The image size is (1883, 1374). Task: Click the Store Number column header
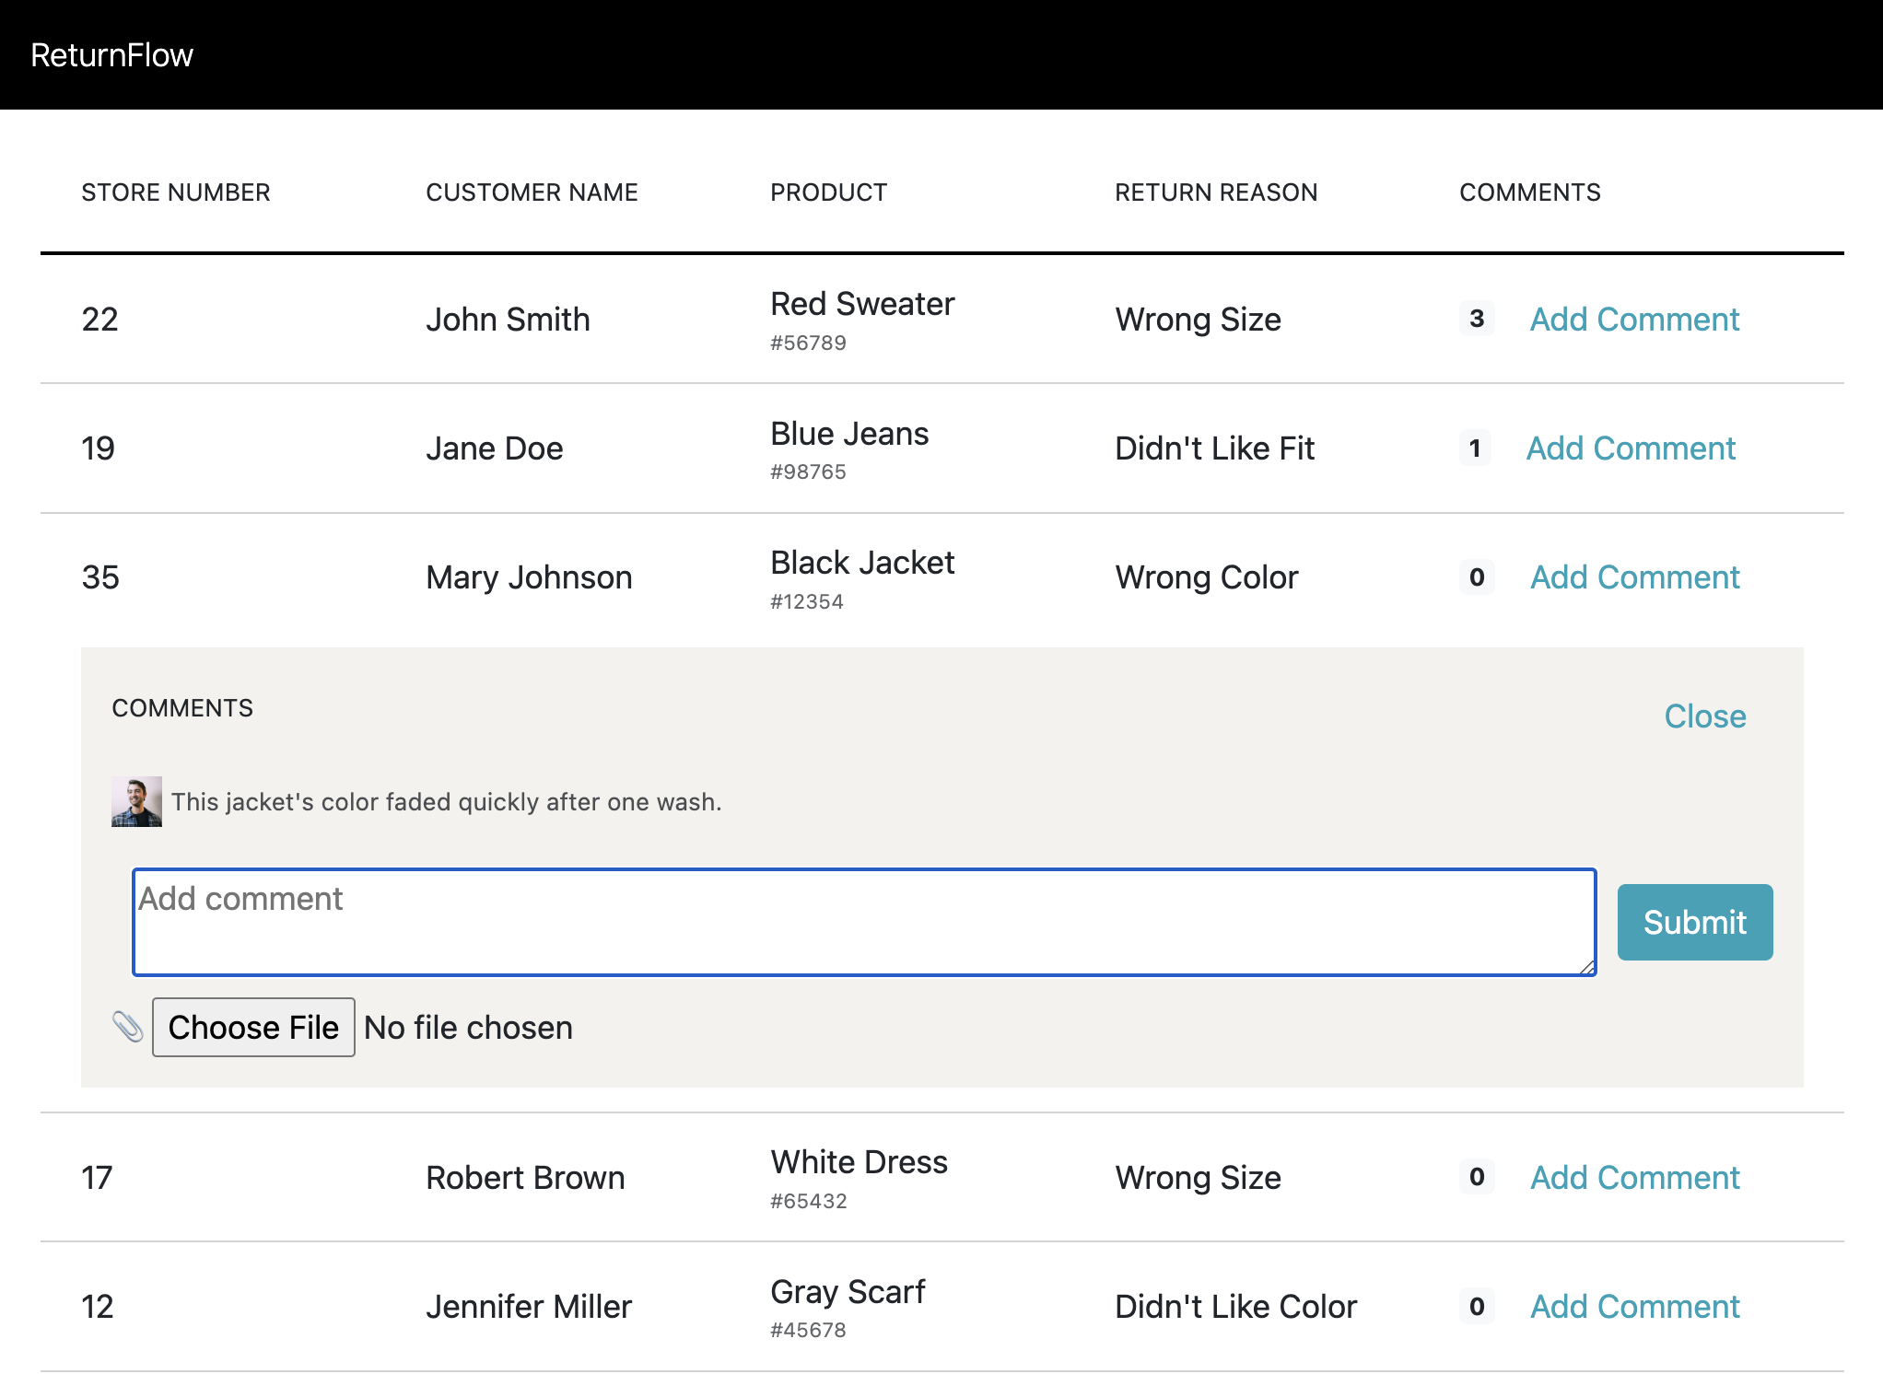click(175, 192)
